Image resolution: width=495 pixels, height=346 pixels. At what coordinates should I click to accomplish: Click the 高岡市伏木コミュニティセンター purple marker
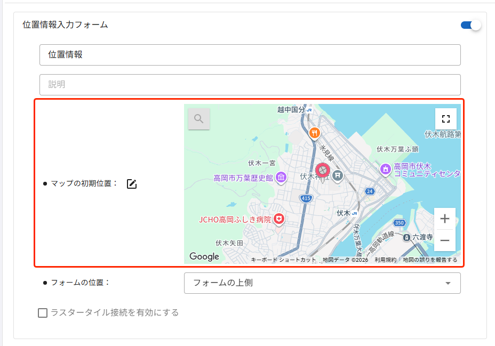(x=386, y=170)
